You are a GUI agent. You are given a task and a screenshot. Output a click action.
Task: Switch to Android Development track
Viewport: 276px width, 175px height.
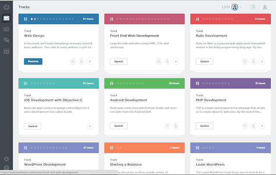click(119, 126)
